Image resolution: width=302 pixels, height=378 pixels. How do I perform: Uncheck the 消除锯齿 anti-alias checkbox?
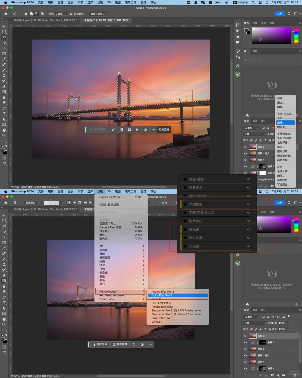(x=71, y=14)
